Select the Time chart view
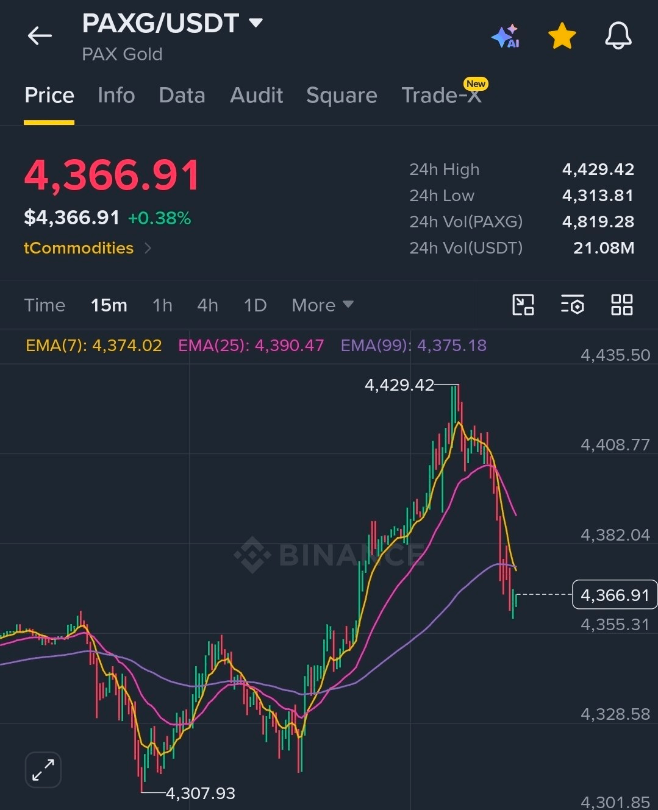 (x=45, y=305)
